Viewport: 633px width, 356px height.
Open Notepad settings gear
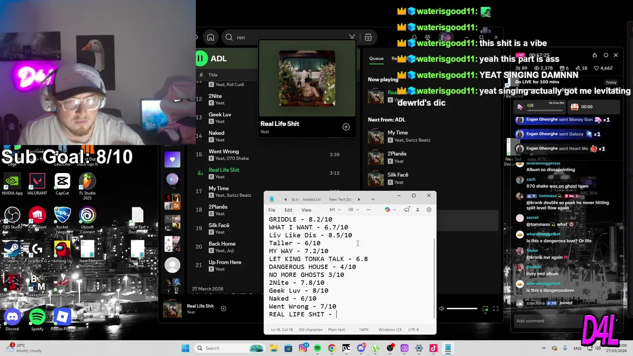[x=429, y=210]
